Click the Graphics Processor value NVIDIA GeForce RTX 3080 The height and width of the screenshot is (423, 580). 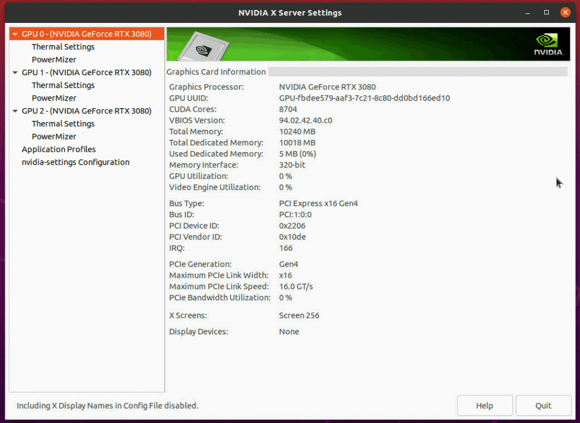(328, 87)
